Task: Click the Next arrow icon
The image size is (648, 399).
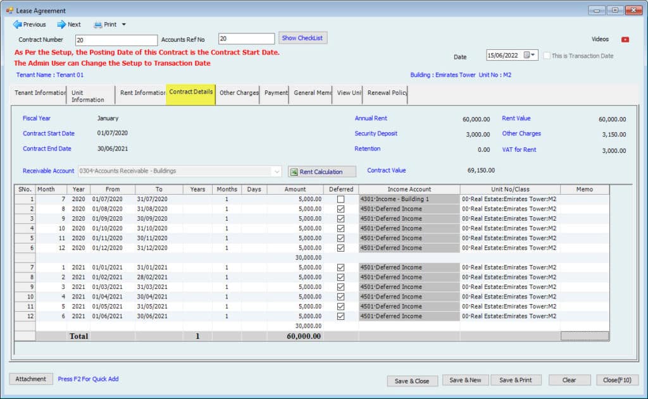Action: (61, 25)
